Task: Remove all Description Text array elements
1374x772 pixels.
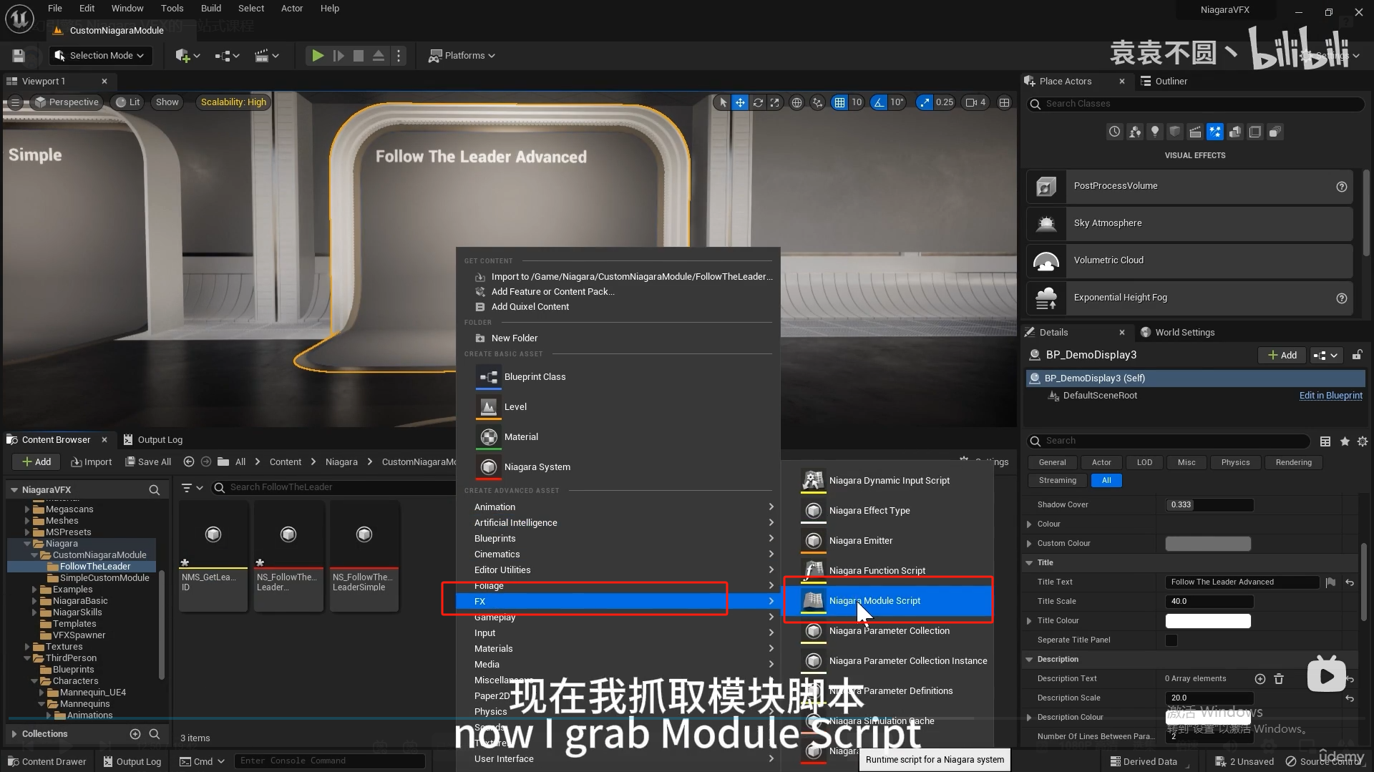Action: coord(1279,679)
